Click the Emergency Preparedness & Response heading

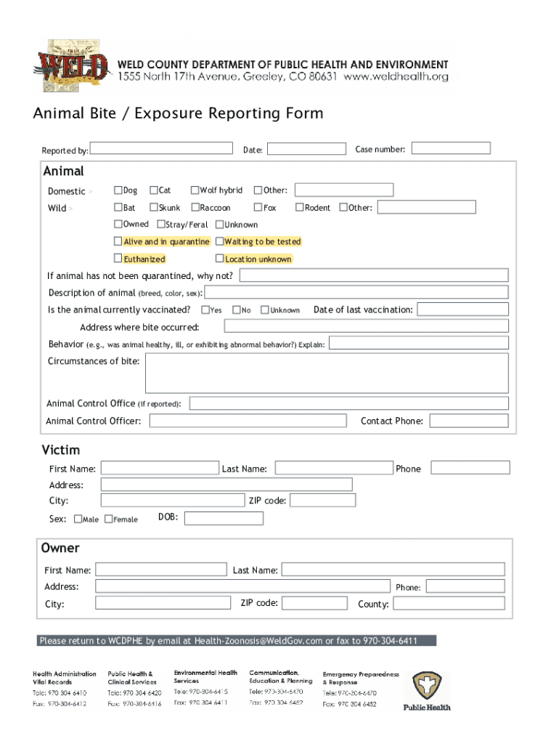coord(361,678)
